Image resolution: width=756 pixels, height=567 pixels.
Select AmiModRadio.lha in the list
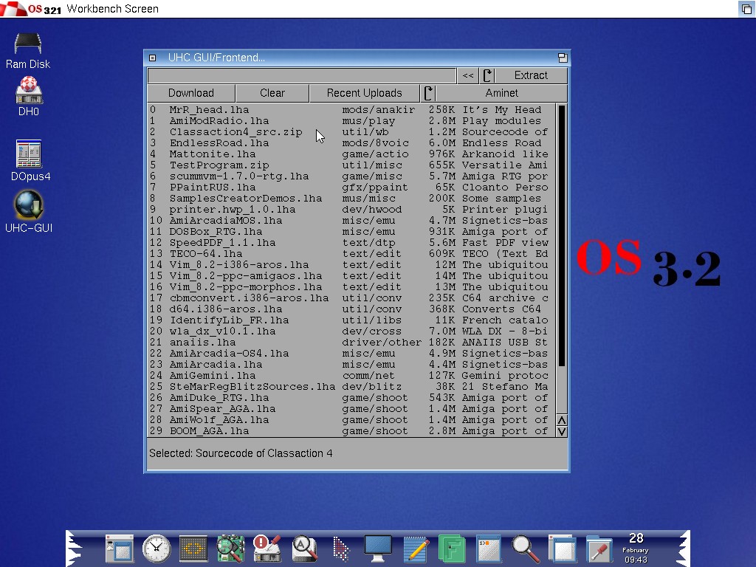(219, 121)
